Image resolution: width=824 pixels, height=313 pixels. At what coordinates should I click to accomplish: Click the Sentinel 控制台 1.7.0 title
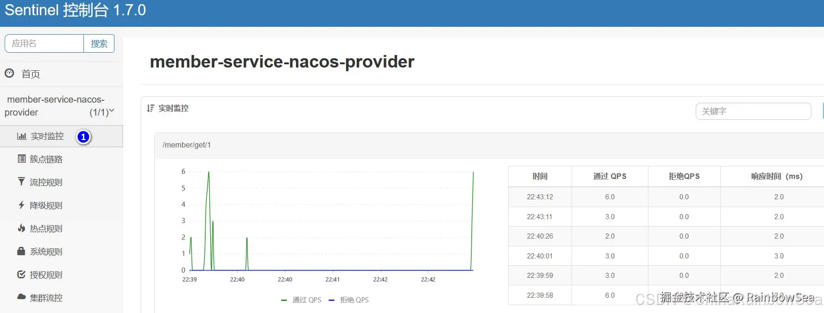click(x=75, y=10)
